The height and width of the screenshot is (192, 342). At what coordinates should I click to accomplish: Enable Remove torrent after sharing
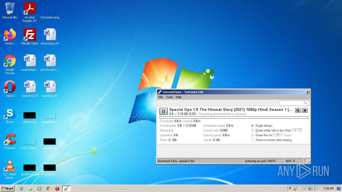click(x=252, y=140)
